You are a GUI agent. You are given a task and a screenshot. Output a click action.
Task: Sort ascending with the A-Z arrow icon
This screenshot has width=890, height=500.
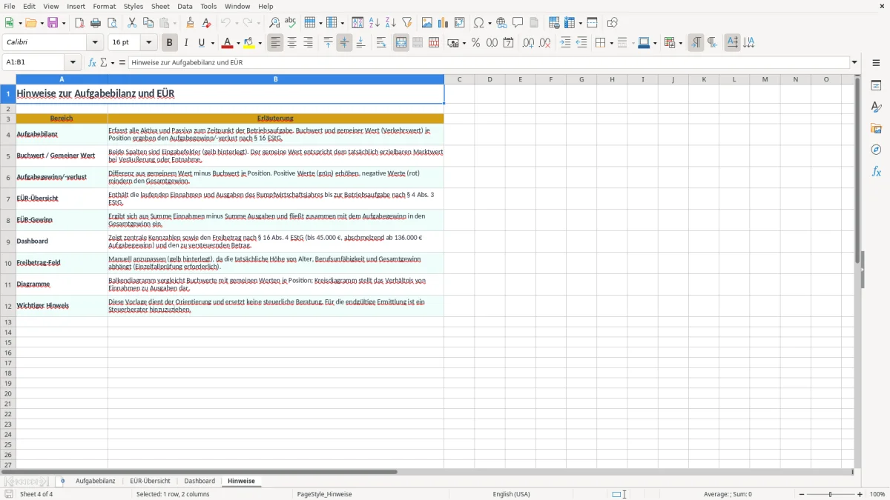tap(375, 23)
